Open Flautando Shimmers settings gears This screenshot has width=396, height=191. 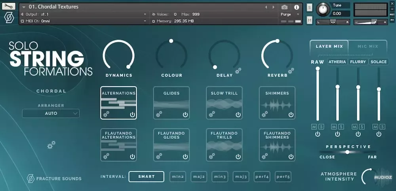coord(265,156)
